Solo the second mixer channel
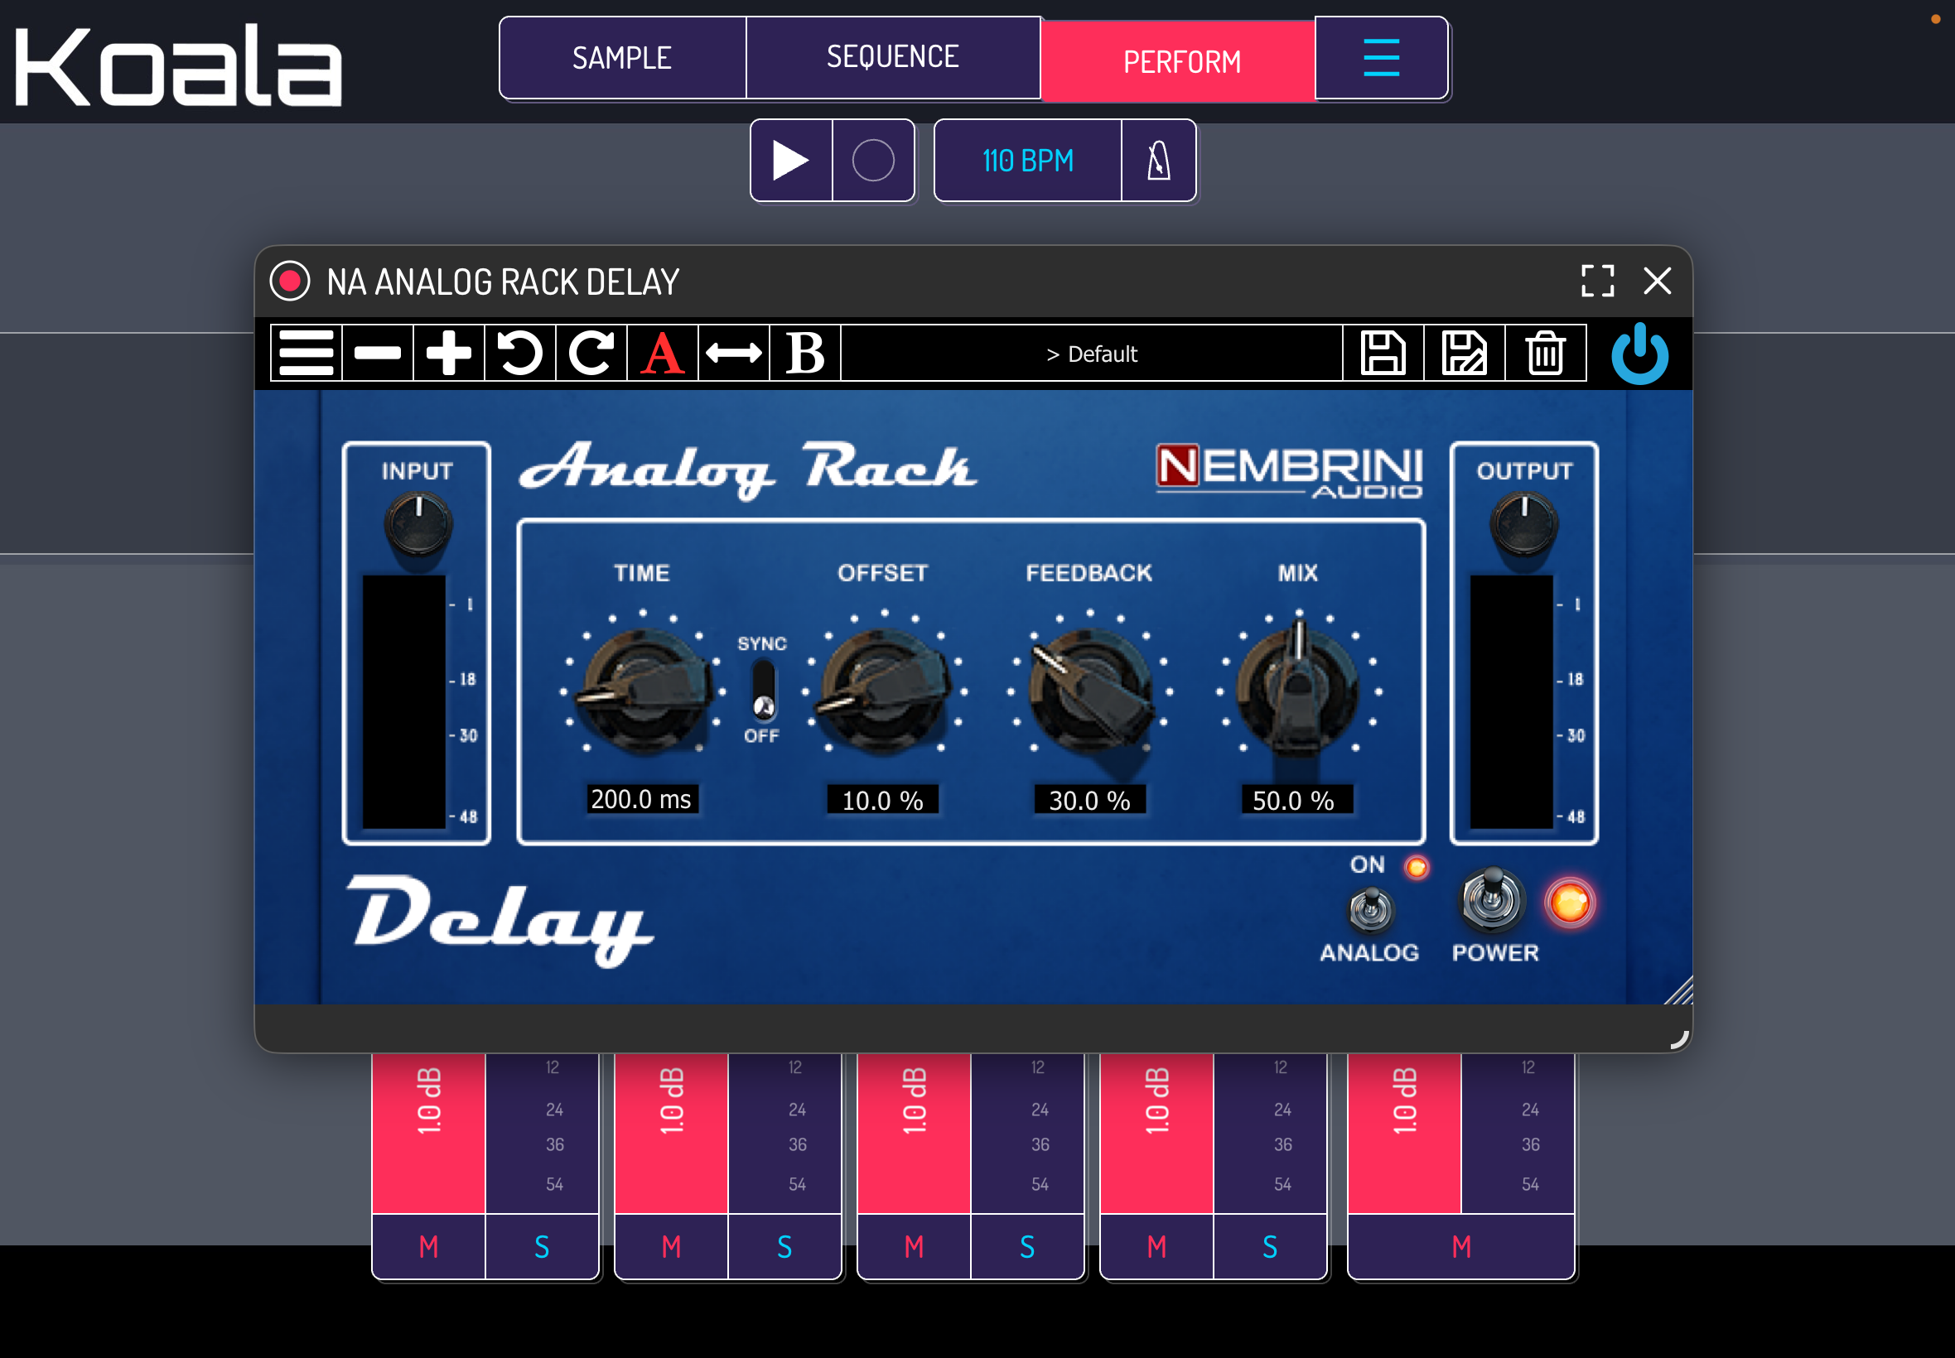This screenshot has width=1955, height=1358. point(784,1246)
